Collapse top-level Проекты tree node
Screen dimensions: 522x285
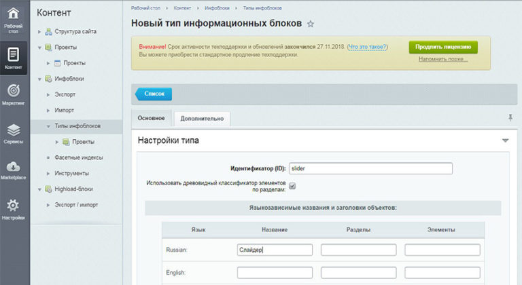[x=39, y=47]
